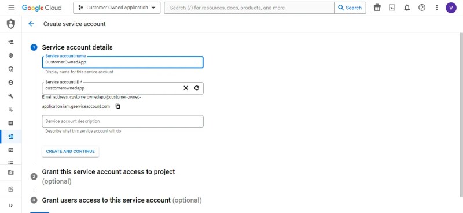Open the help question mark menu

(422, 8)
